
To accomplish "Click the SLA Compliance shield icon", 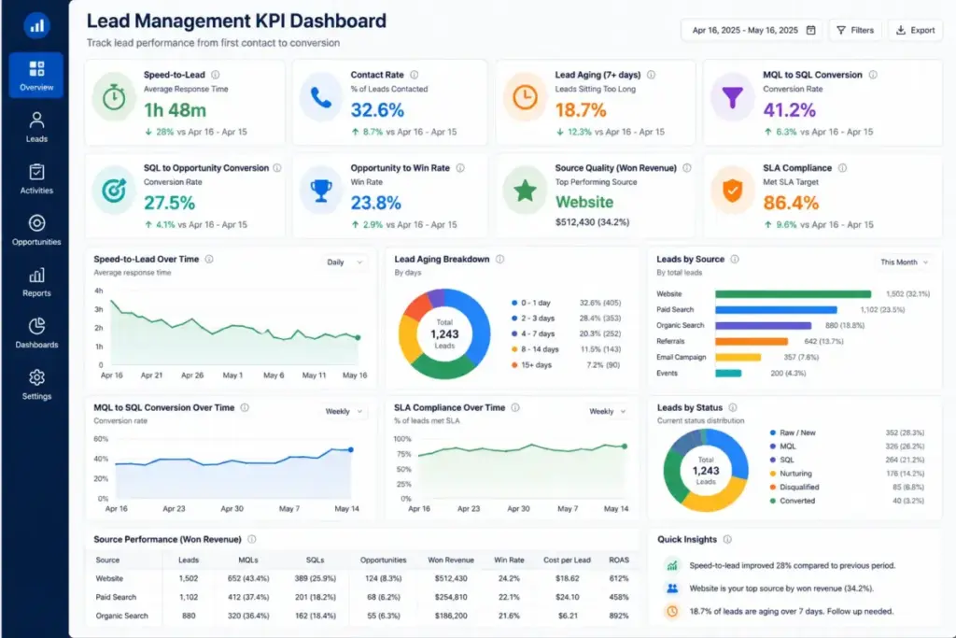I will [732, 191].
